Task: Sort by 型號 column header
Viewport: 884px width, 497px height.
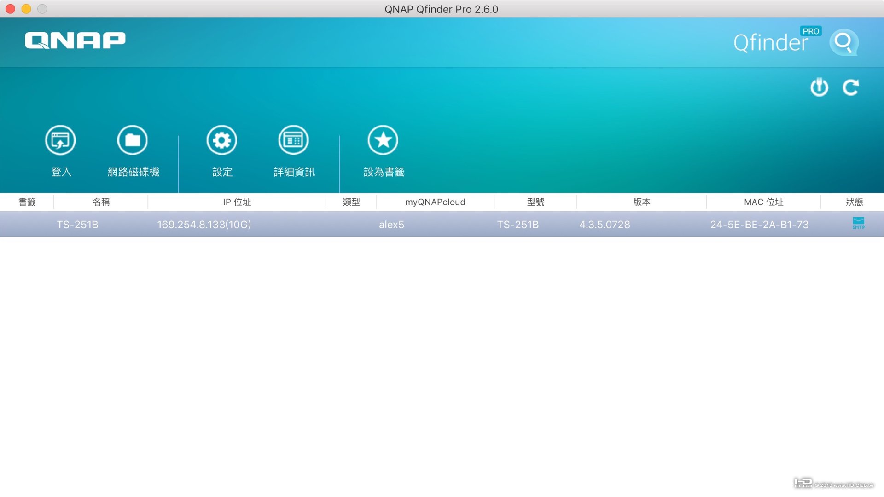Action: (535, 202)
